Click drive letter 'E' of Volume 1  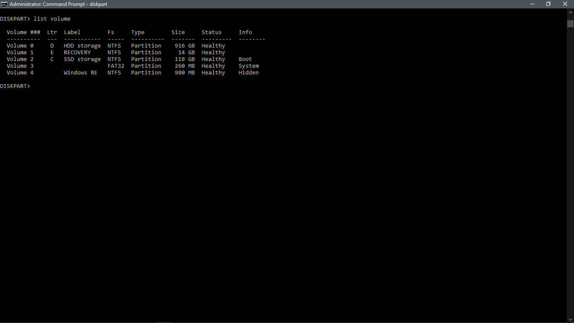[52, 53]
